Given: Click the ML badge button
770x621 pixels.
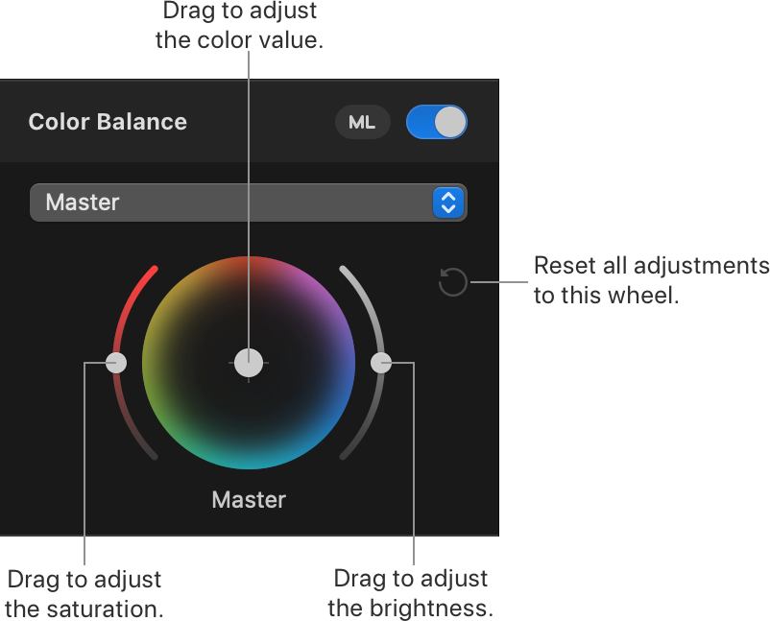Looking at the screenshot, I should (362, 122).
